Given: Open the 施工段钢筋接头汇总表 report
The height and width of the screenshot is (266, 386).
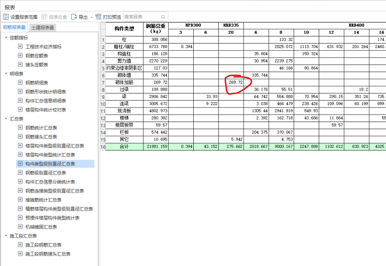Looking at the screenshot, I should (x=48, y=254).
